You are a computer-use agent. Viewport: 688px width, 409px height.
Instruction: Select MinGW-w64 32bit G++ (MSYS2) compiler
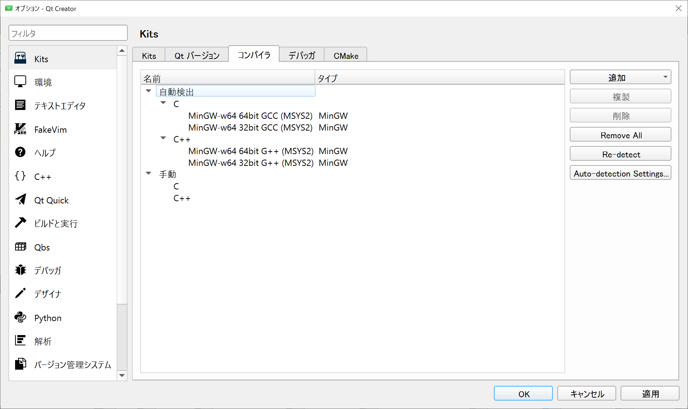(x=251, y=163)
